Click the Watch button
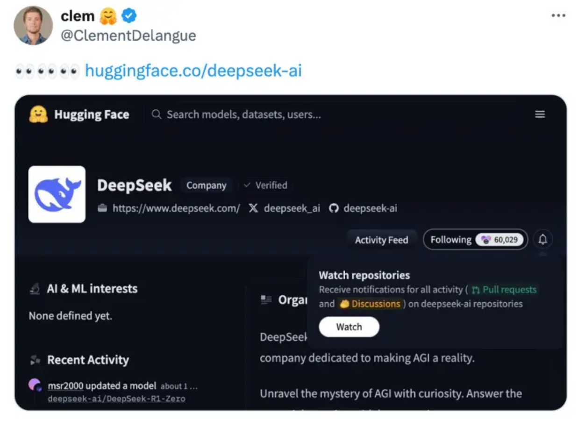 (x=349, y=327)
